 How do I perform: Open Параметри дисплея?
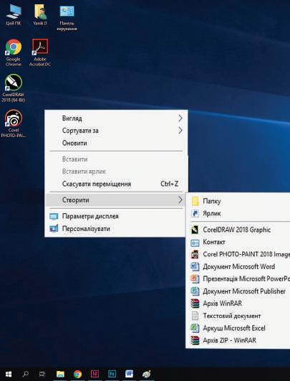click(115, 216)
